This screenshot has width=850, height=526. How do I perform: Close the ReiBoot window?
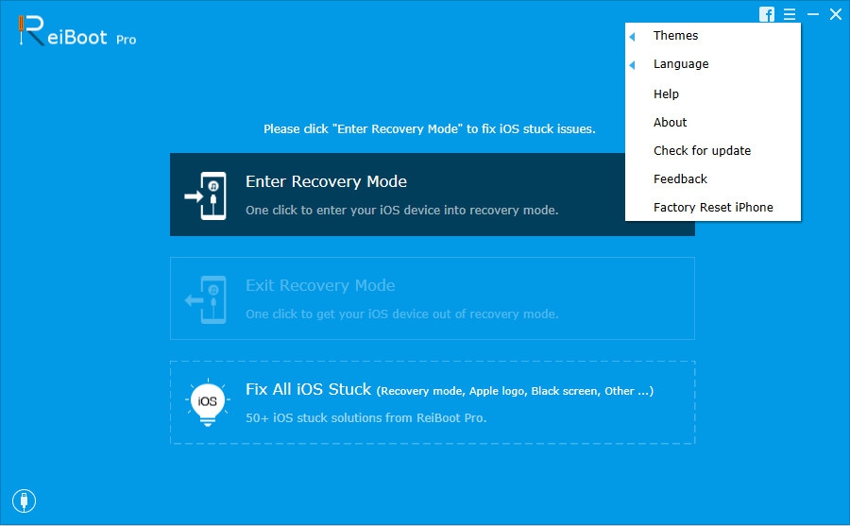click(836, 14)
